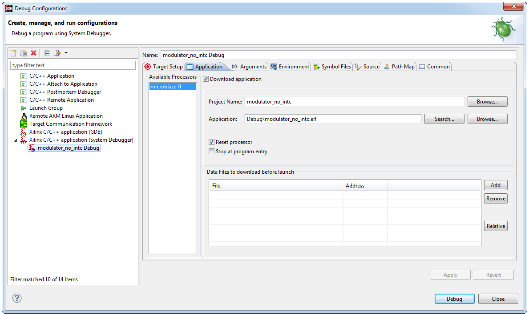Uncheck the Reset processor checkbox
The image size is (529, 315).
[x=211, y=142]
